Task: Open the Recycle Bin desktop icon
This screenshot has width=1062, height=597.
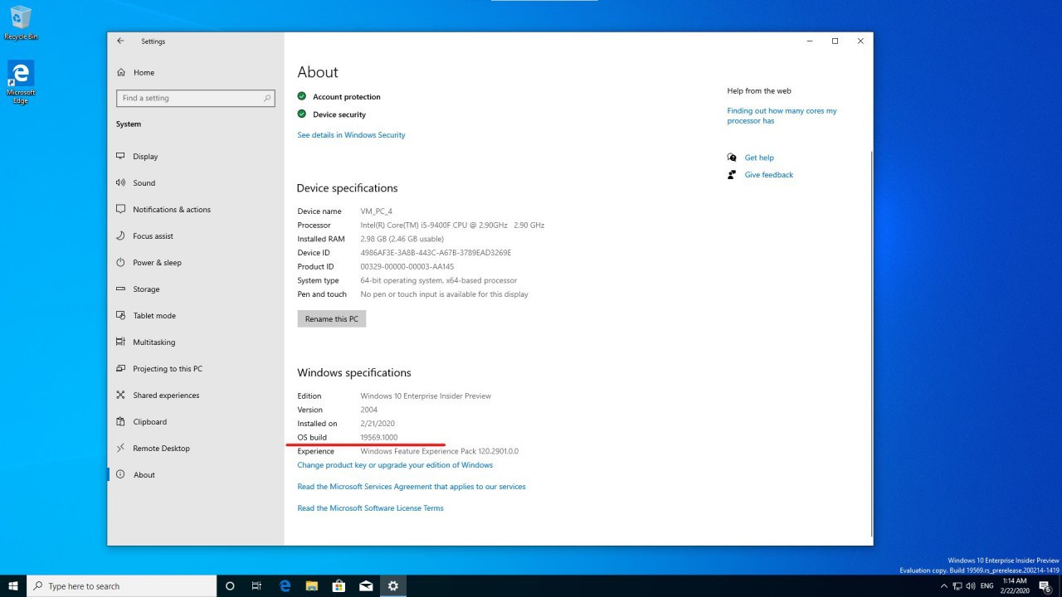Action: point(20,22)
